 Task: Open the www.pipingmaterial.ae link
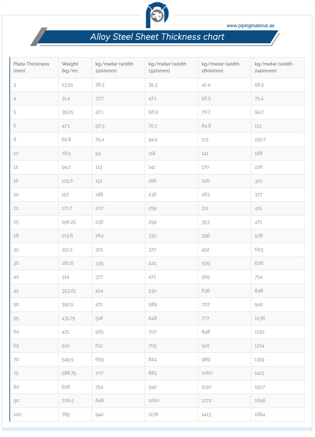250,26
